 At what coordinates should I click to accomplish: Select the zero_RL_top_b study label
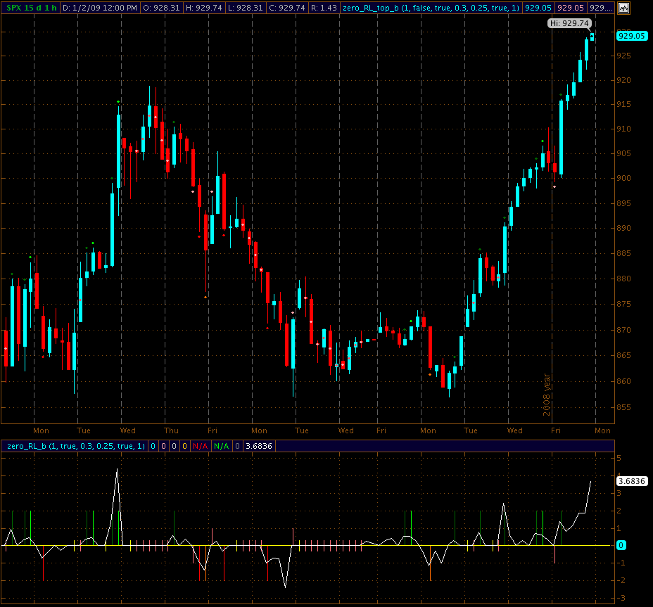click(x=431, y=8)
